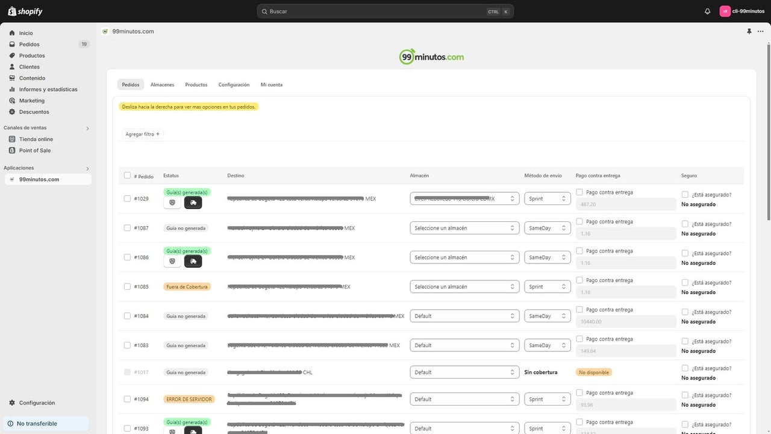The width and height of the screenshot is (771, 434).
Task: Select the checkbox for order #1087
Action: (127, 228)
